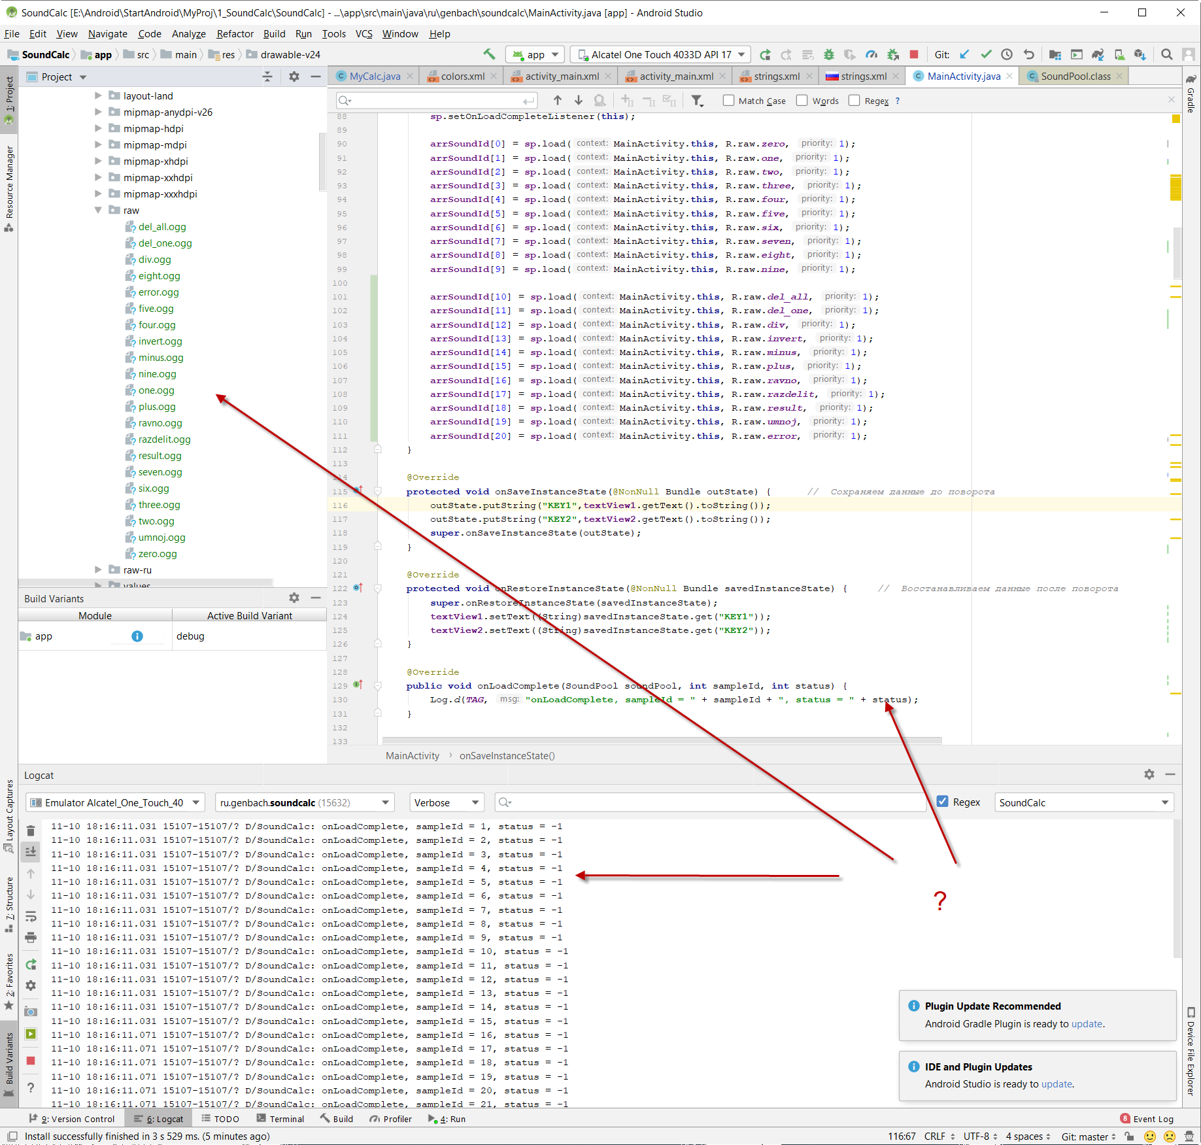Click the Make Project hammer icon
This screenshot has height=1145, width=1201.
[489, 54]
